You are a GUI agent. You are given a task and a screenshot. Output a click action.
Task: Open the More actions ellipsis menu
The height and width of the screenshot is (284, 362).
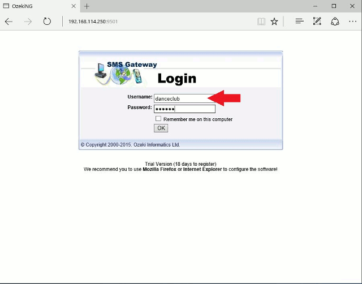tap(352, 21)
